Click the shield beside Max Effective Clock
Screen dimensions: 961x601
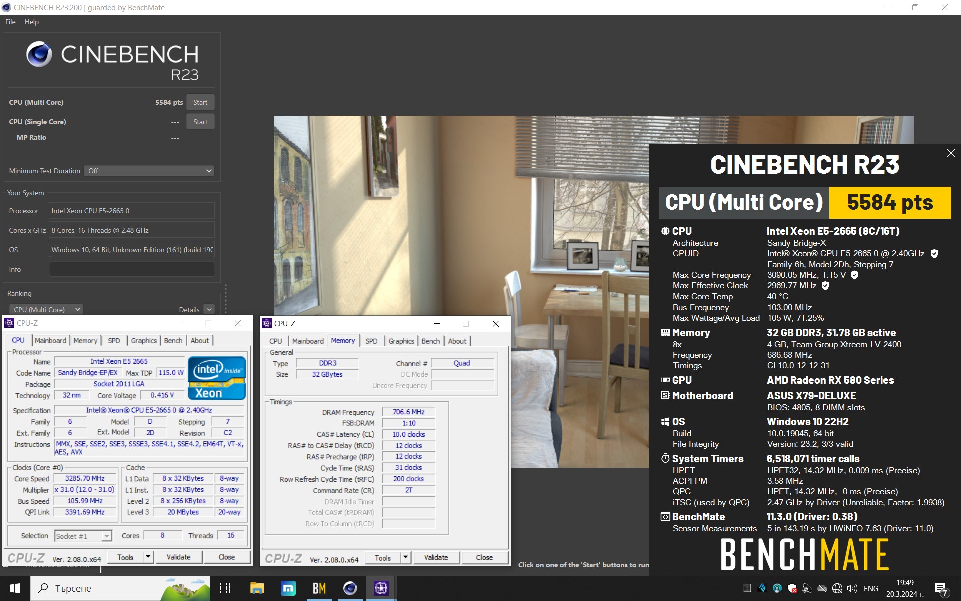click(x=825, y=285)
